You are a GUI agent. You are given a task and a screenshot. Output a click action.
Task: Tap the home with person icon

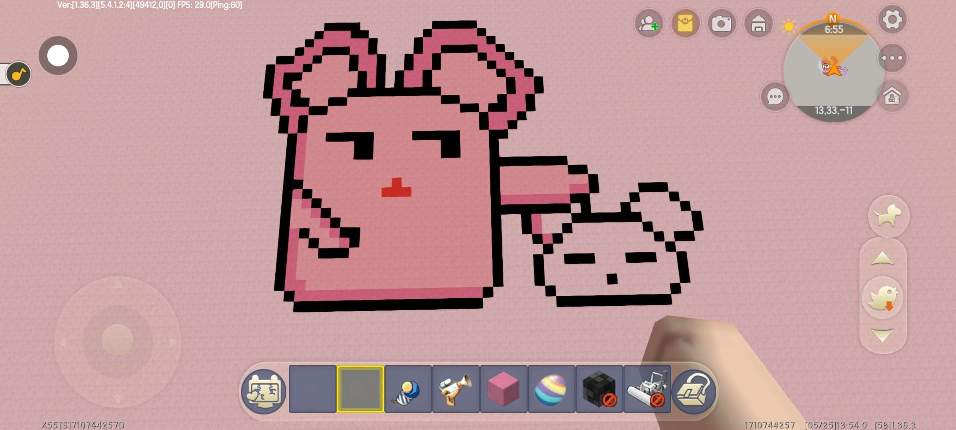pyautogui.click(x=892, y=96)
